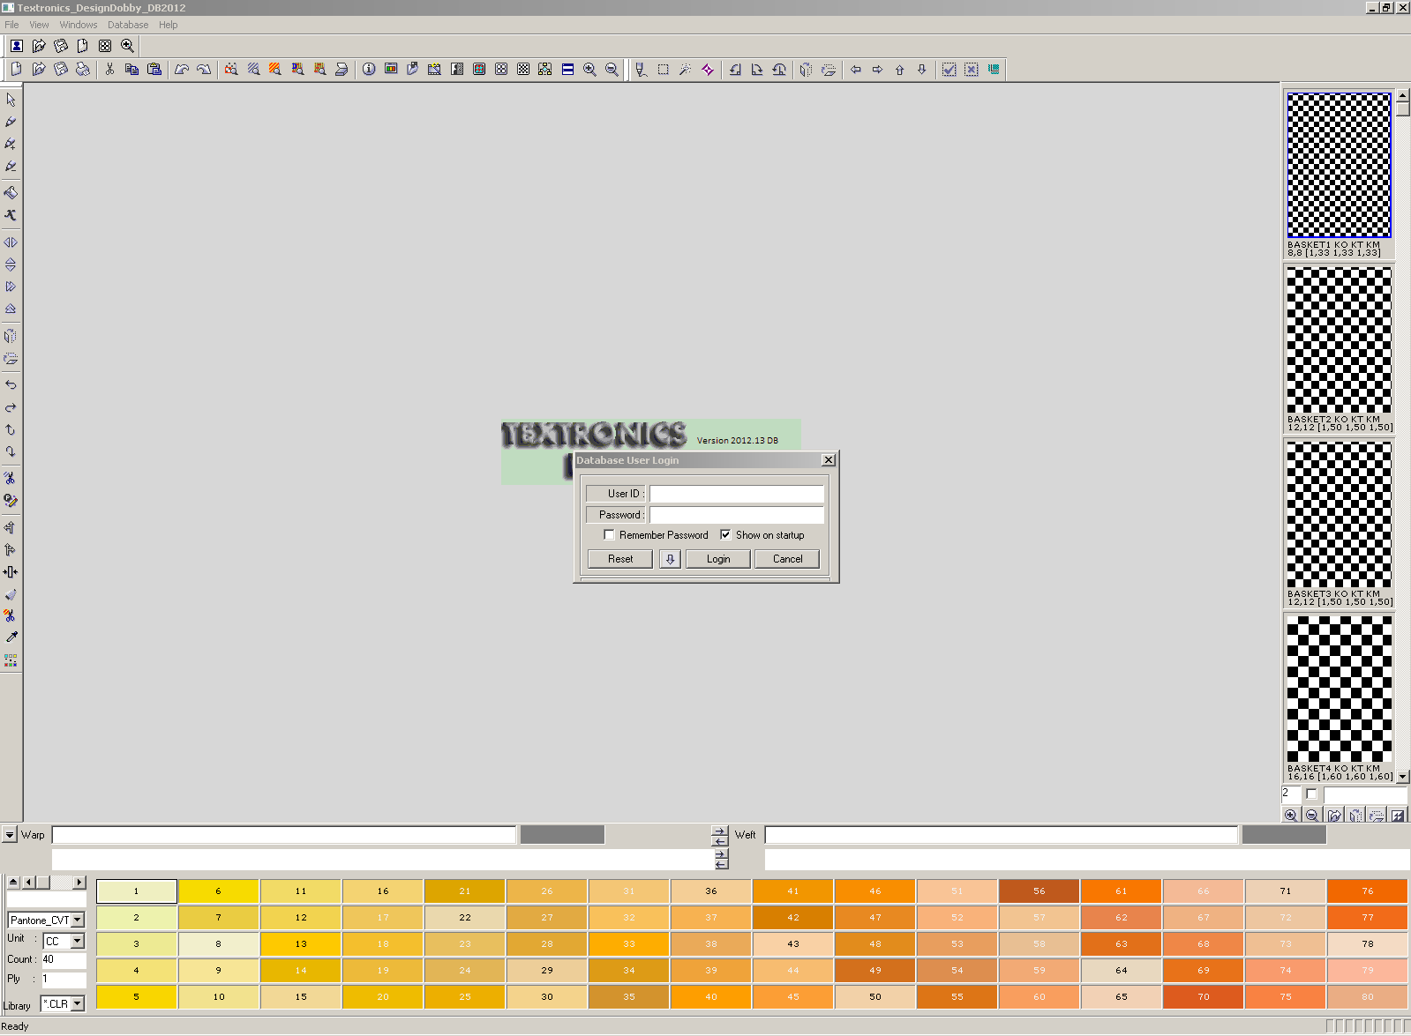Image resolution: width=1411 pixels, height=1036 pixels.
Task: Pick color swatch number 56
Action: (x=1039, y=891)
